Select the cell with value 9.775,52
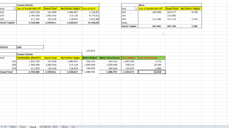This screenshot has height=128, width=229. coord(90,15)
